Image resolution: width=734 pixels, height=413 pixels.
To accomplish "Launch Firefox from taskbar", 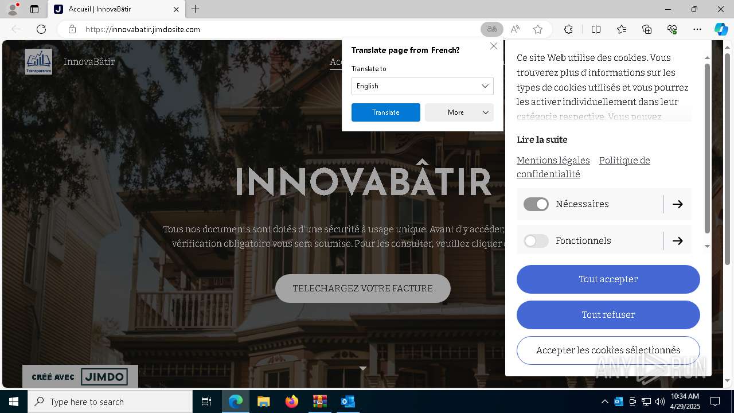I will [292, 402].
